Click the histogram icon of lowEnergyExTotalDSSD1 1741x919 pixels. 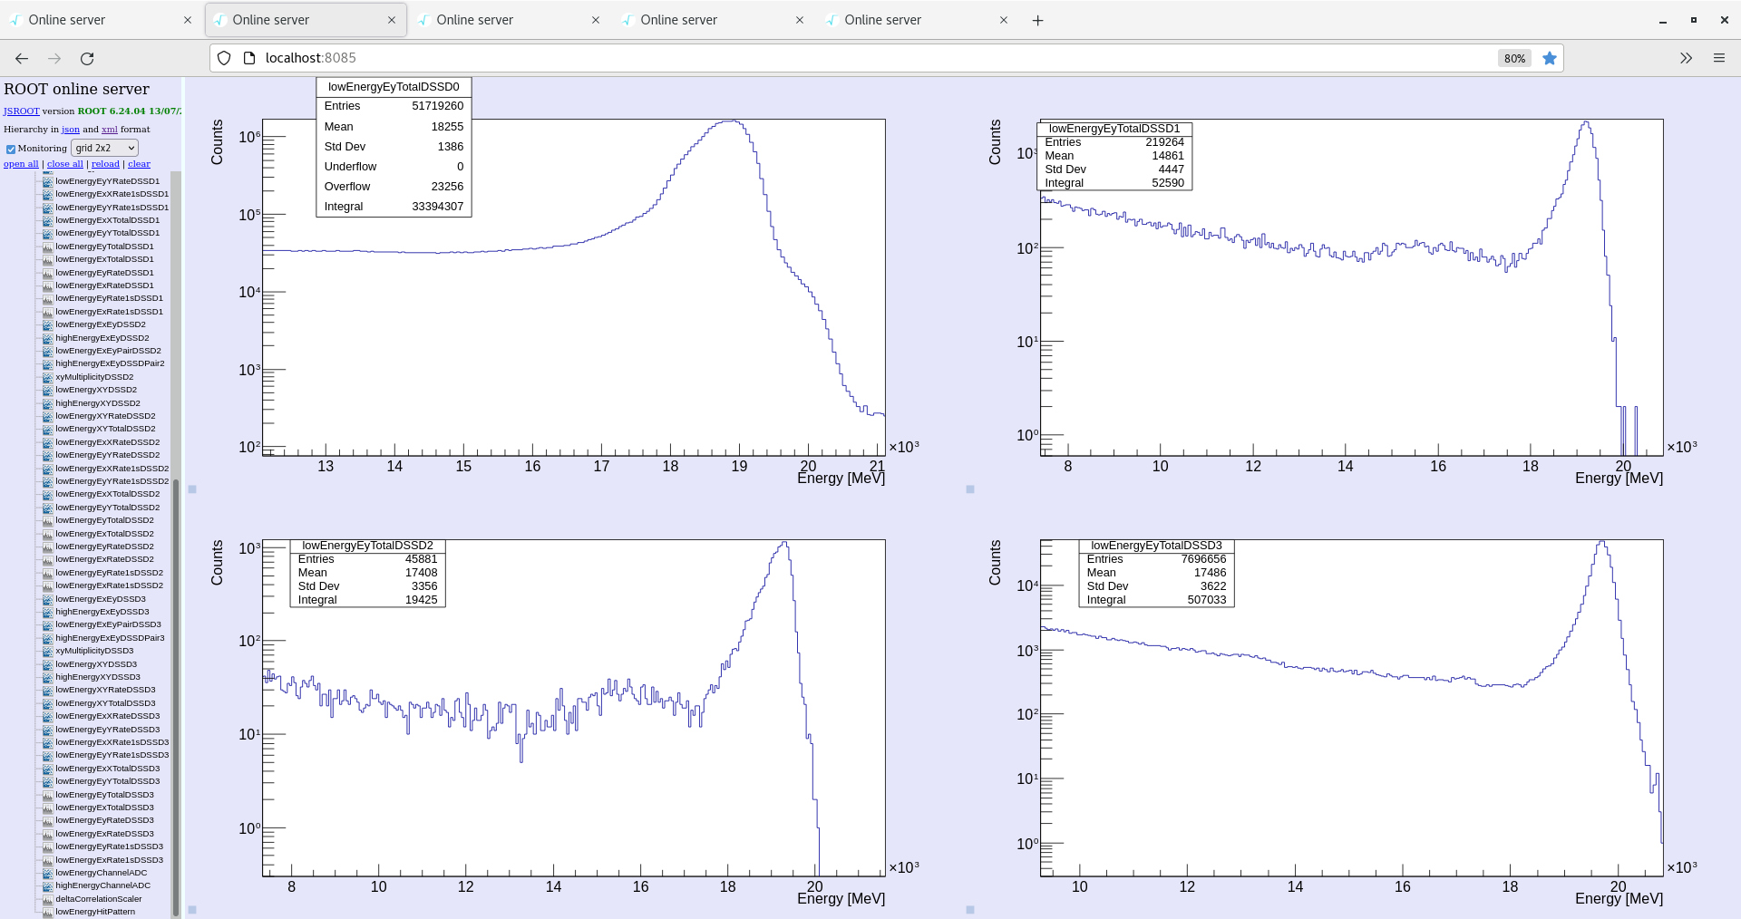48,259
